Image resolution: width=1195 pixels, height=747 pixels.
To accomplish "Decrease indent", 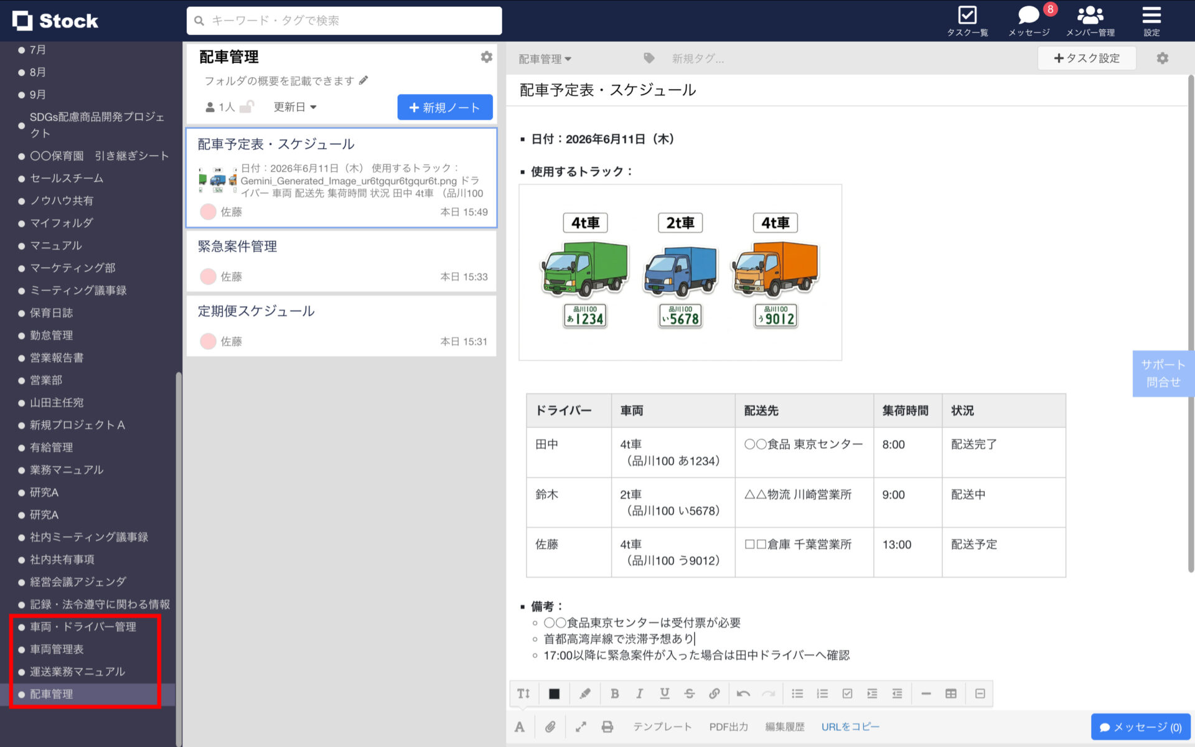I will [897, 693].
